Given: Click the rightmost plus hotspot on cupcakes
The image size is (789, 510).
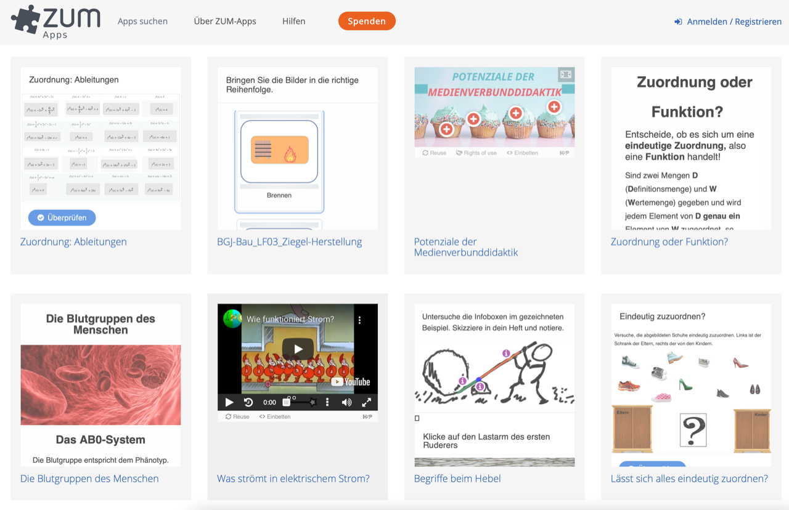Looking at the screenshot, I should pyautogui.click(x=554, y=107).
